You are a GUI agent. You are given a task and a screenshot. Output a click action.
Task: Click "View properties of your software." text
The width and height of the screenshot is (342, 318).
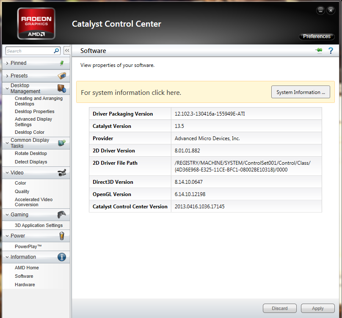[117, 65]
